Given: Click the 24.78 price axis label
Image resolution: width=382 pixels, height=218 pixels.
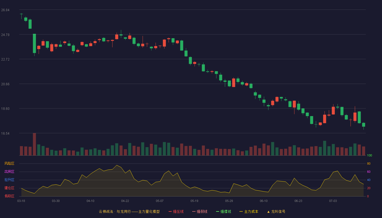Looking at the screenshot, I should pyautogui.click(x=5, y=35).
